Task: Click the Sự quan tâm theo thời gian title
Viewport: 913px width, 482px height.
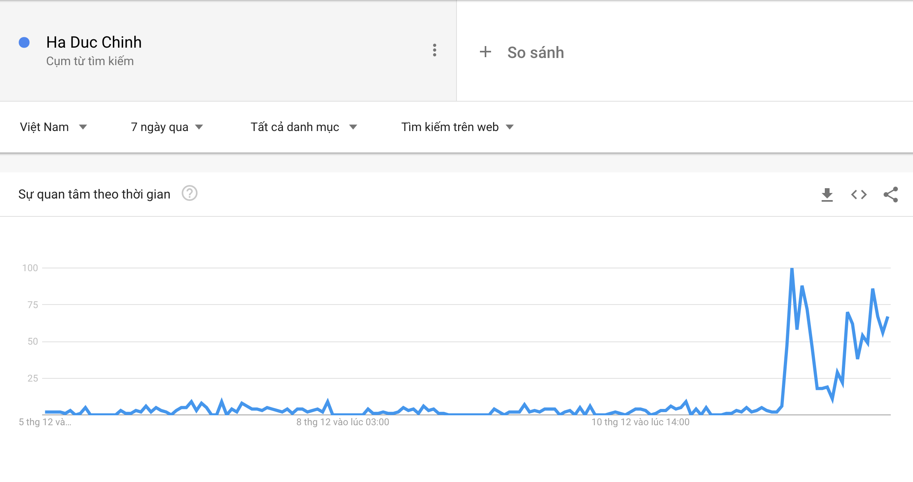Action: [x=94, y=194]
